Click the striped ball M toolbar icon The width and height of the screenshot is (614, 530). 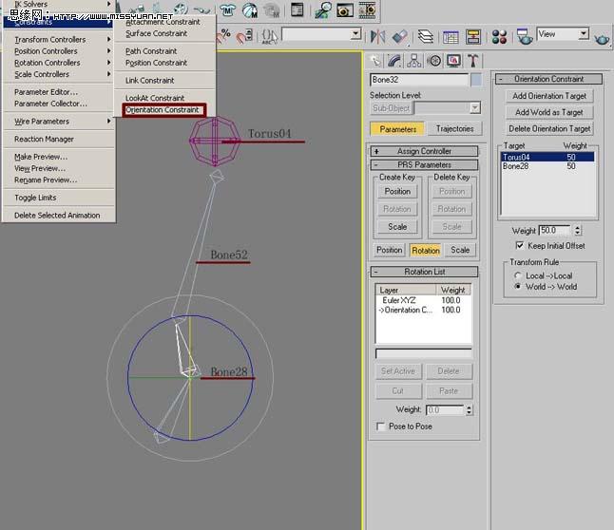[x=249, y=9]
